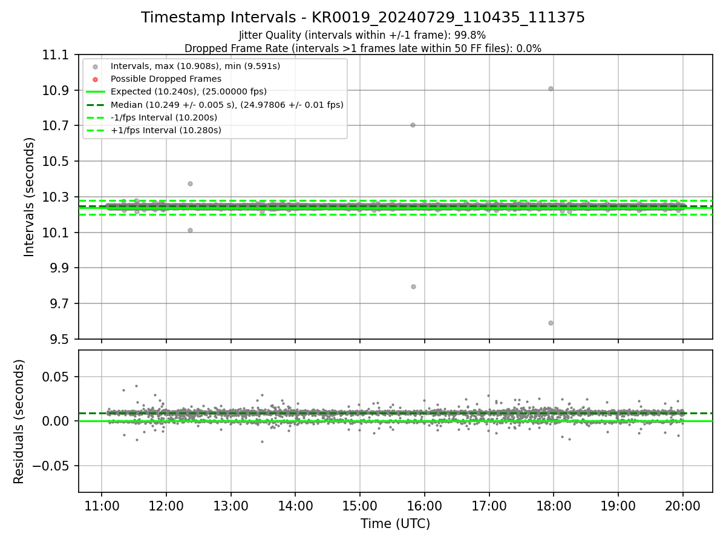The width and height of the screenshot is (726, 545).
Task: Click the 'Intervals (seconds)' y-axis label
Action: point(30,197)
